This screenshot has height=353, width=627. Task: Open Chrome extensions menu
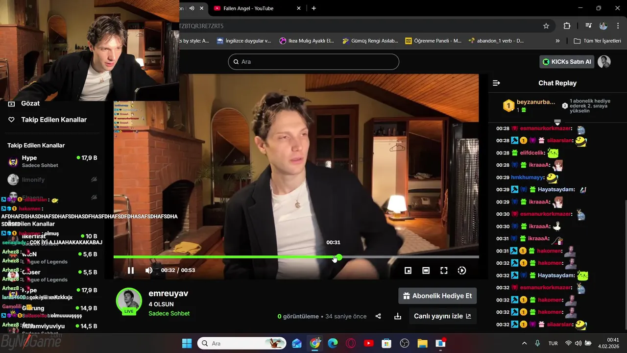[567, 25]
